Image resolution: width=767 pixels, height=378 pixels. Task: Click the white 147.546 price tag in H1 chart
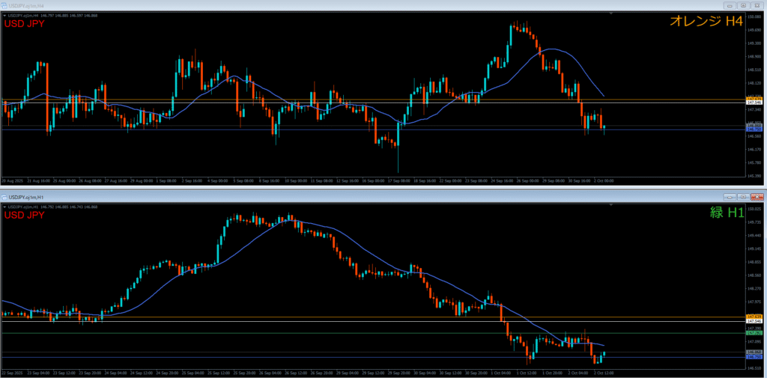[x=753, y=321]
